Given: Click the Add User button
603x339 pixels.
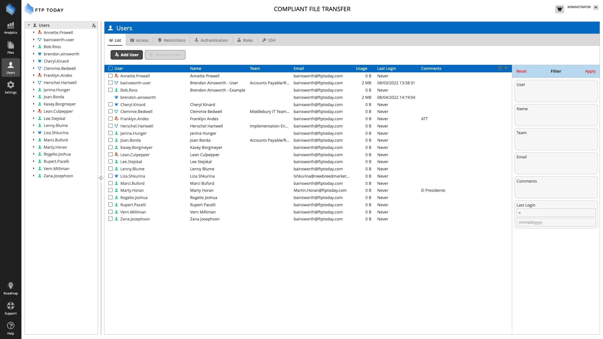Looking at the screenshot, I should pyautogui.click(x=127, y=55).
